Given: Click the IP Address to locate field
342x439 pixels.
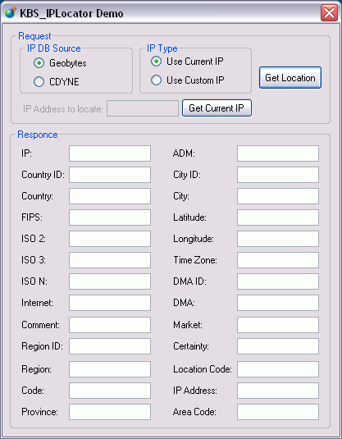Looking at the screenshot, I should (x=143, y=108).
